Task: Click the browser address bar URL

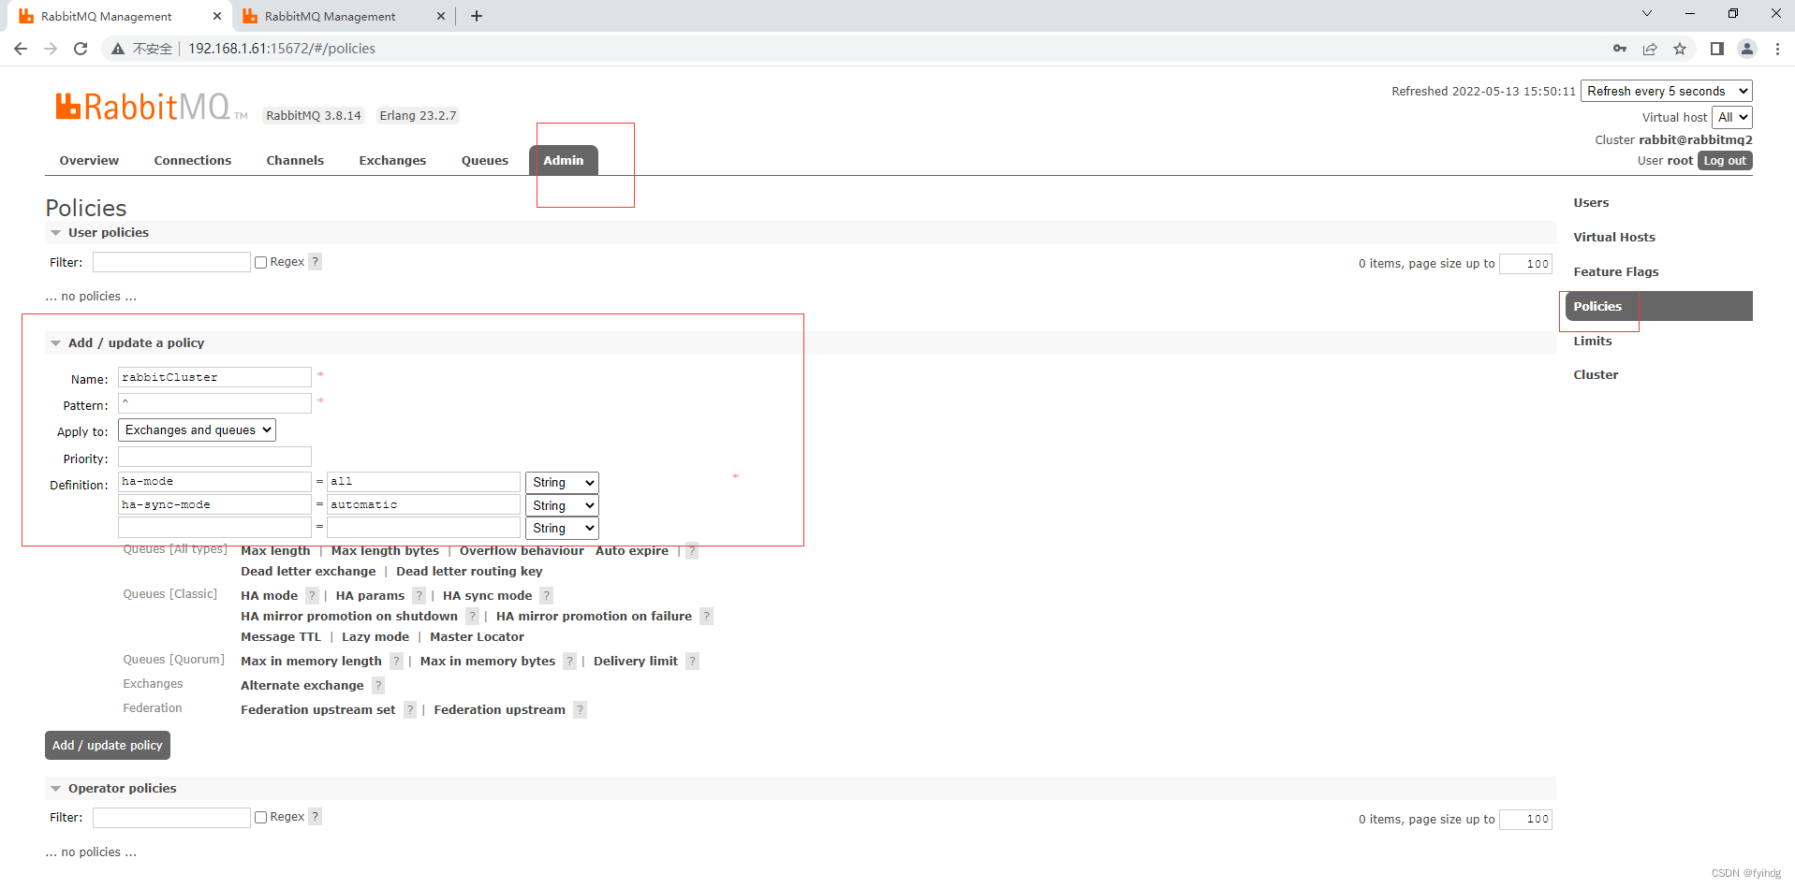Action: coord(282,49)
